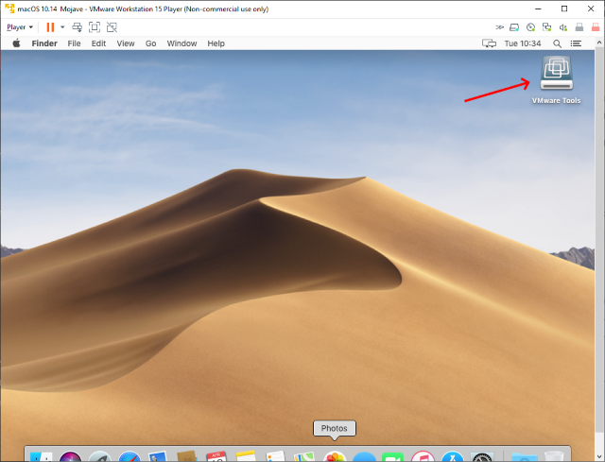
Task: Click the network adapter device icon
Action: pyautogui.click(x=547, y=27)
